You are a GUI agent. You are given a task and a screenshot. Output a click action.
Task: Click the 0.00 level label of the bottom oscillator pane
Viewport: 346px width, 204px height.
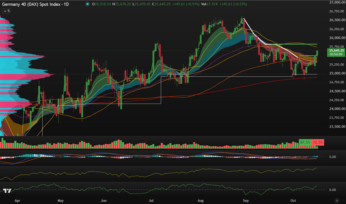333,190
